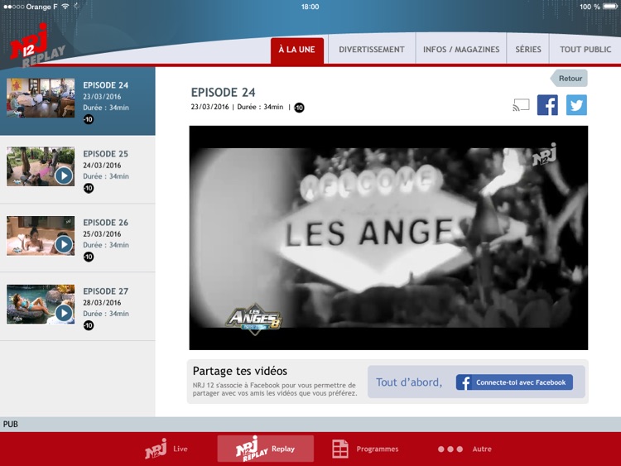Open the INFOS / MAGAZINES tab
621x466 pixels.
coord(461,50)
